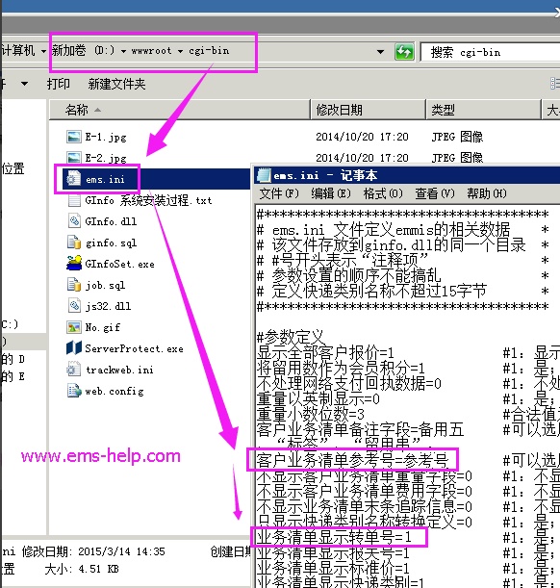Select the E-2.jpg image file icon
This screenshot has width=560, height=588.
click(74, 158)
